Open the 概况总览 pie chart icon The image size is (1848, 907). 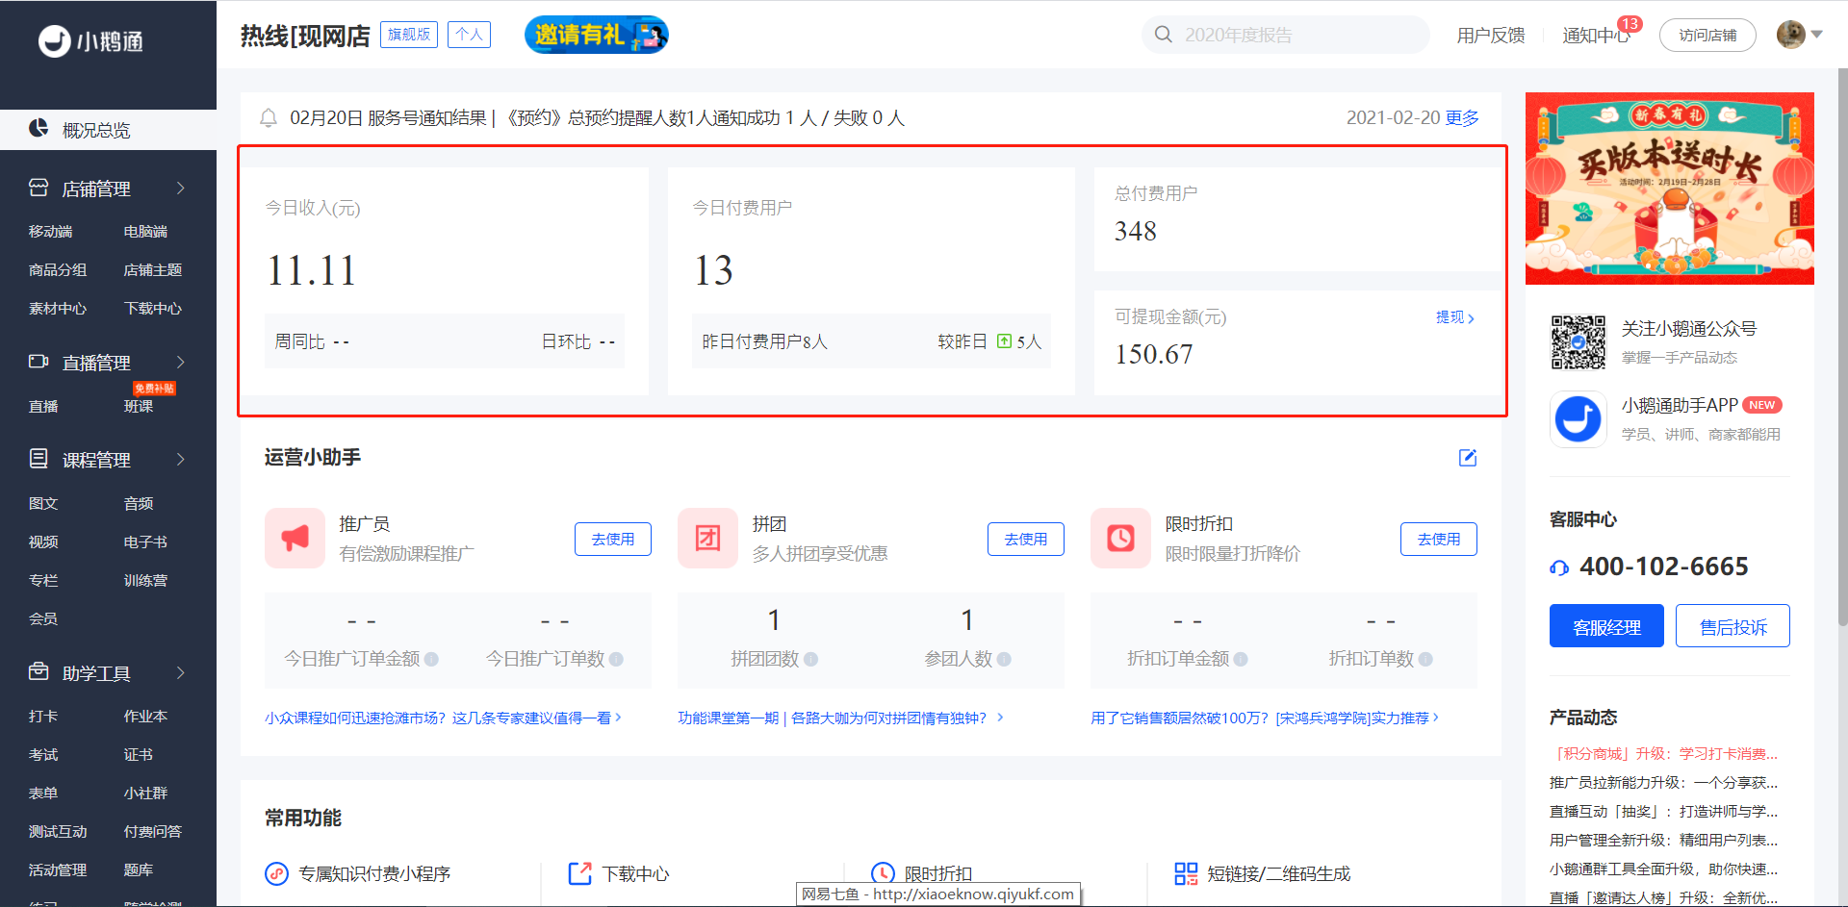coord(38,128)
